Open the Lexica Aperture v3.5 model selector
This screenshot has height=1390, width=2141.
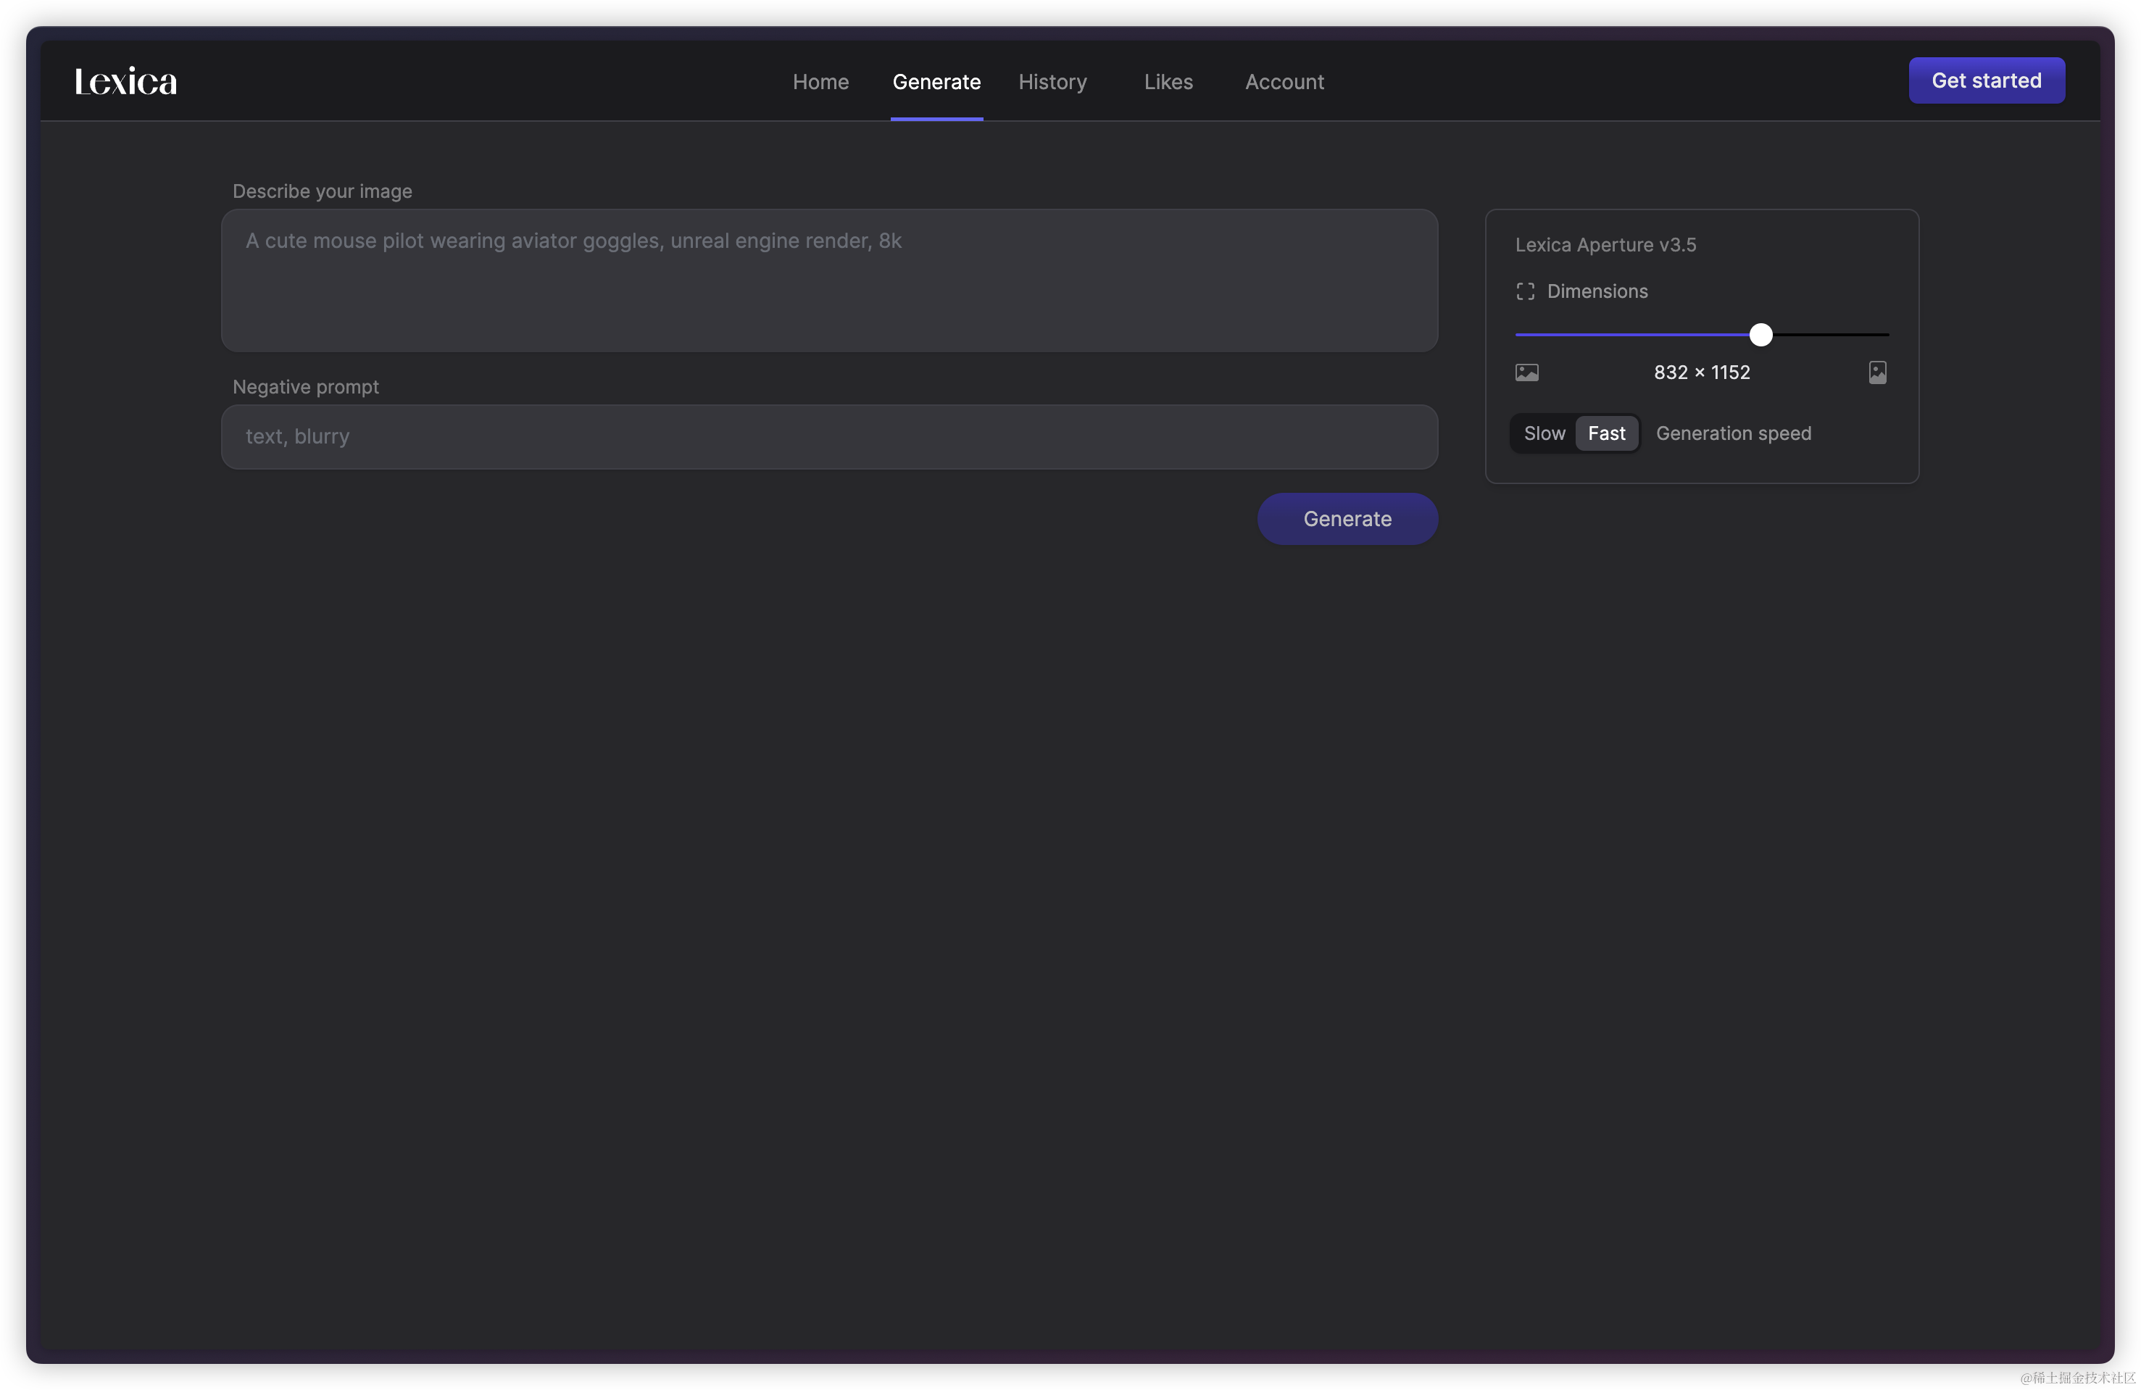(1605, 245)
